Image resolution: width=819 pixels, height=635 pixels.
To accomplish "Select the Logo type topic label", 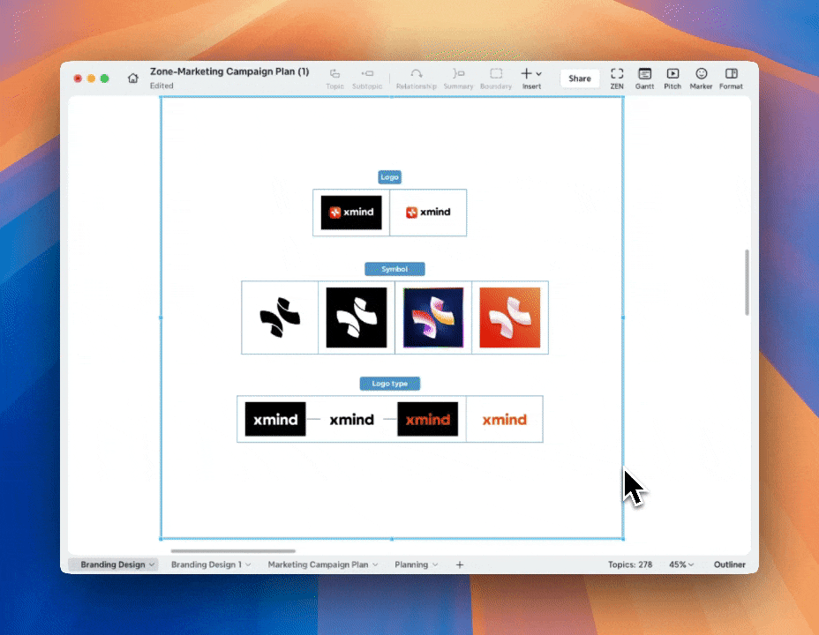I will coord(390,384).
